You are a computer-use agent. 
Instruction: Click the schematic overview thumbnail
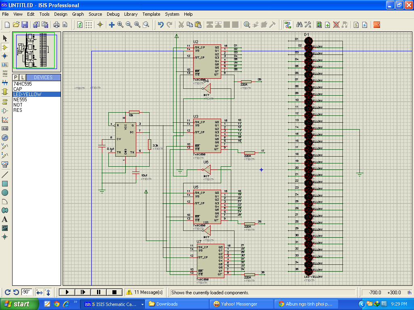coord(36,50)
